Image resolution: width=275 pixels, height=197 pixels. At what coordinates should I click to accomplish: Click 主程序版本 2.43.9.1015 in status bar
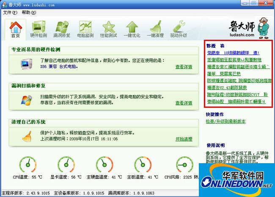[26, 193]
